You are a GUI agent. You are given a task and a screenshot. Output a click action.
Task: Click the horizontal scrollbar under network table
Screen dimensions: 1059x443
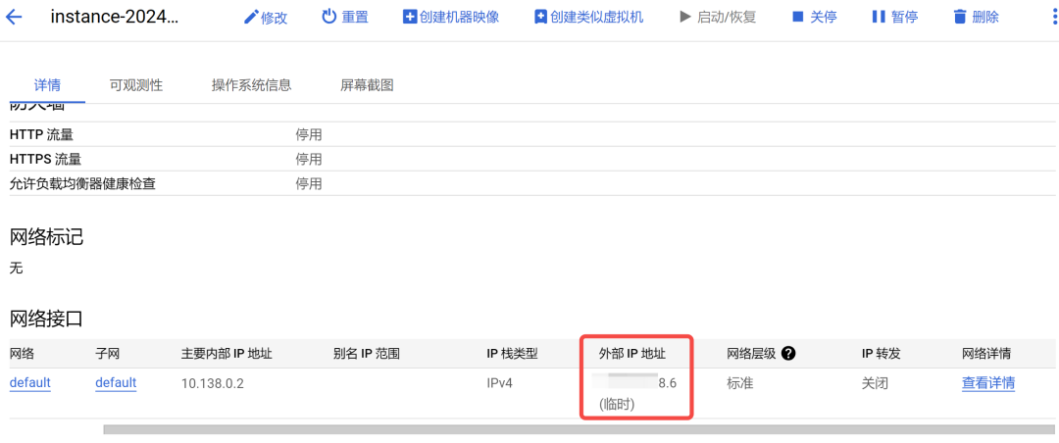pyautogui.click(x=580, y=429)
